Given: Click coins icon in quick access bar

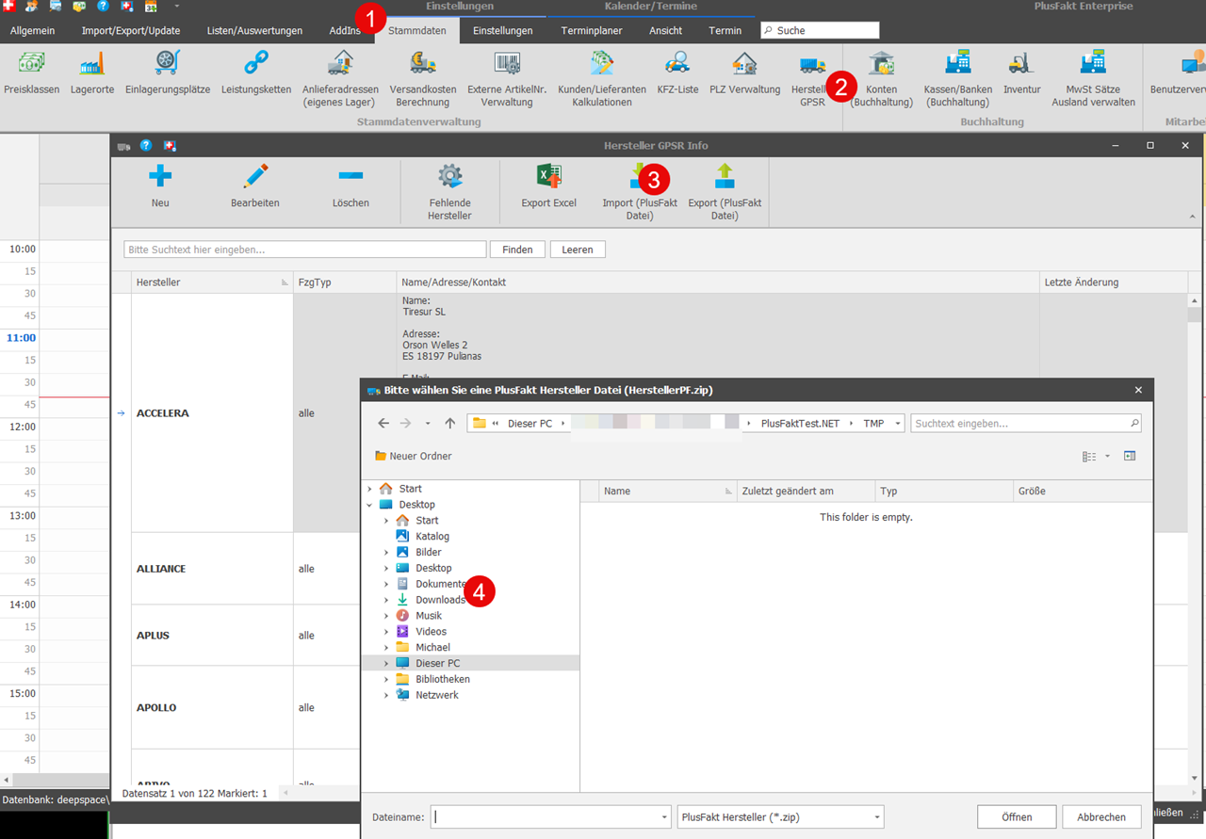Looking at the screenshot, I should 79,6.
